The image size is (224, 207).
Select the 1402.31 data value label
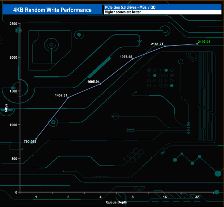[x=60, y=95]
